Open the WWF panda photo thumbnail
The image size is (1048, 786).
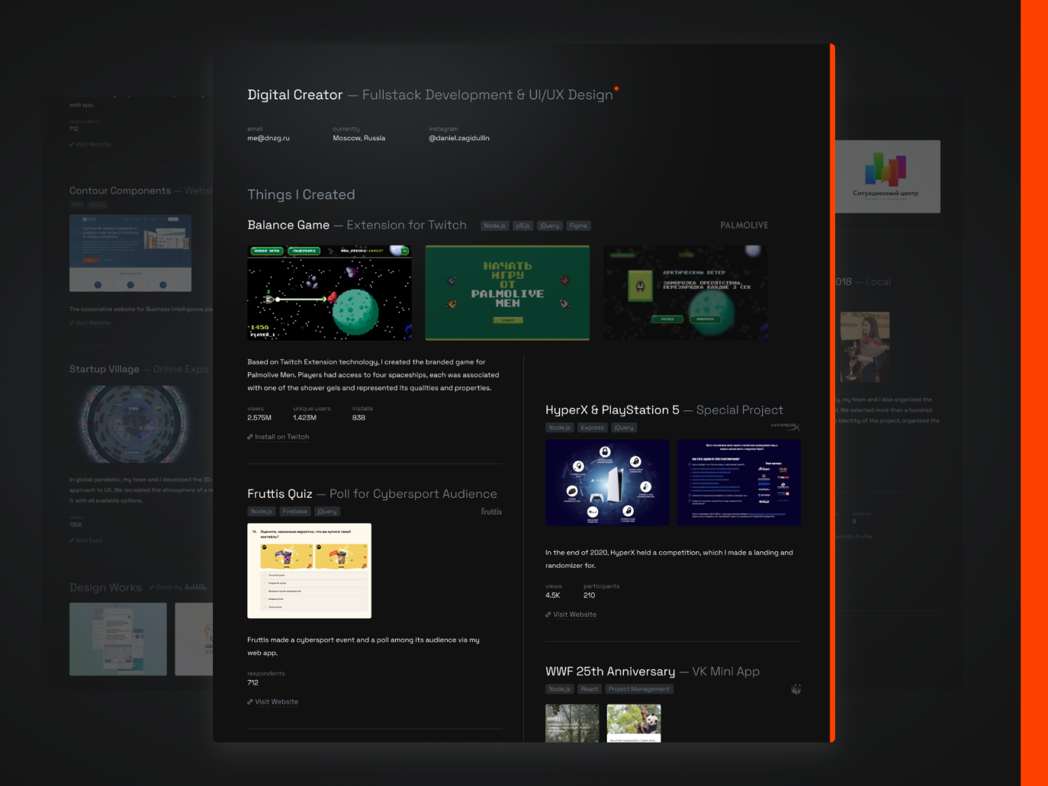633,723
